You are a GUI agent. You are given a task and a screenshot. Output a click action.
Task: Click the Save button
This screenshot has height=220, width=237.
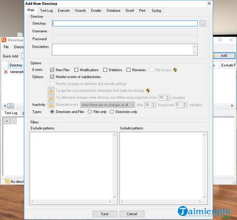[x=105, y=214]
